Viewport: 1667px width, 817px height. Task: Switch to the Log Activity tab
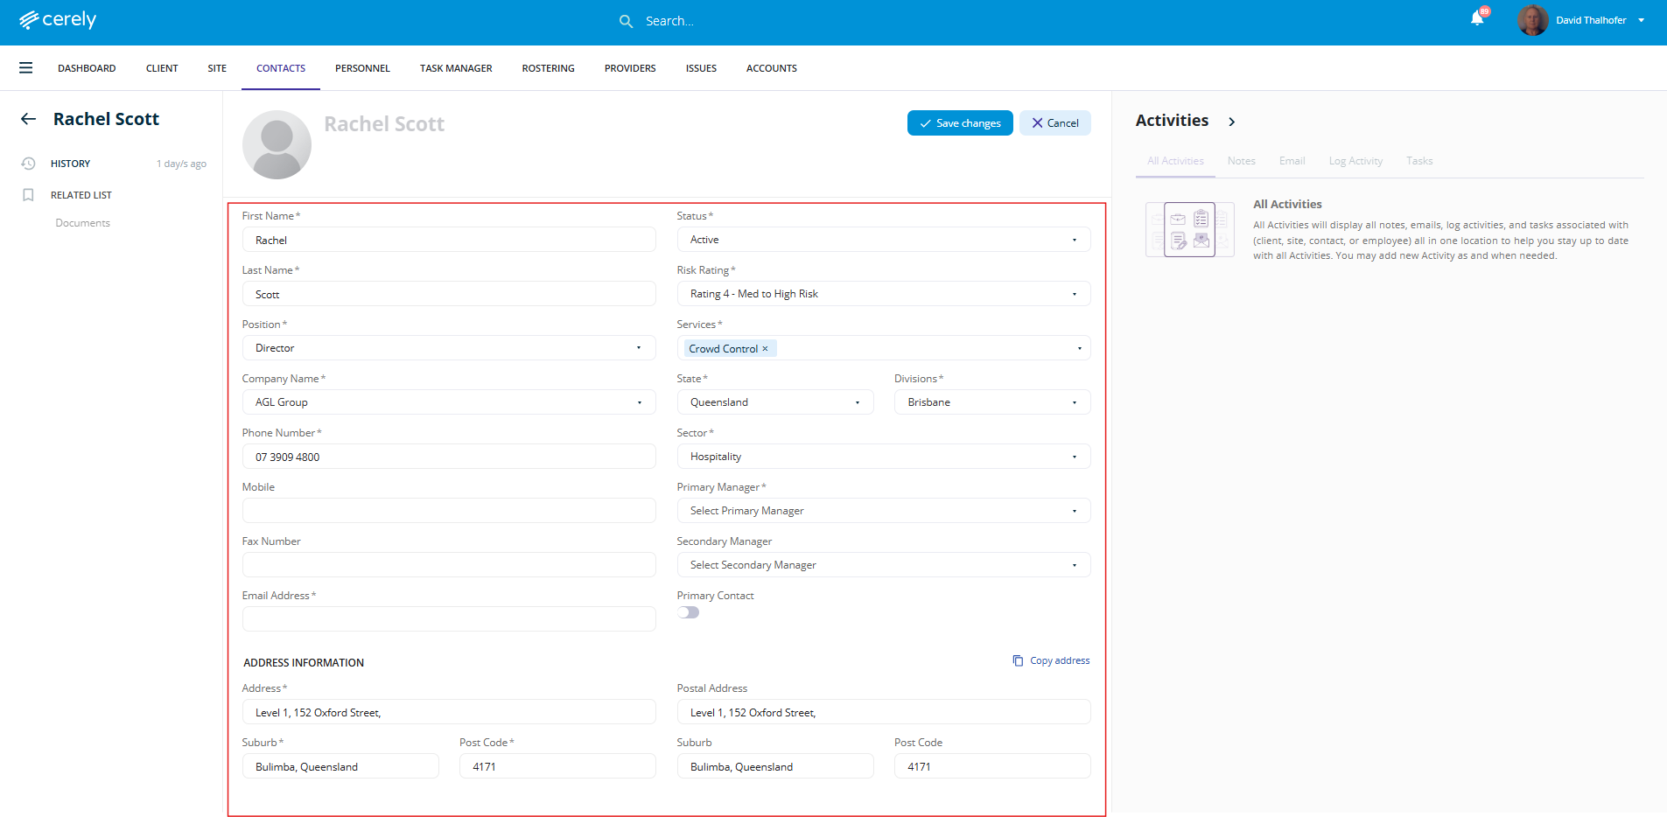[x=1355, y=161]
